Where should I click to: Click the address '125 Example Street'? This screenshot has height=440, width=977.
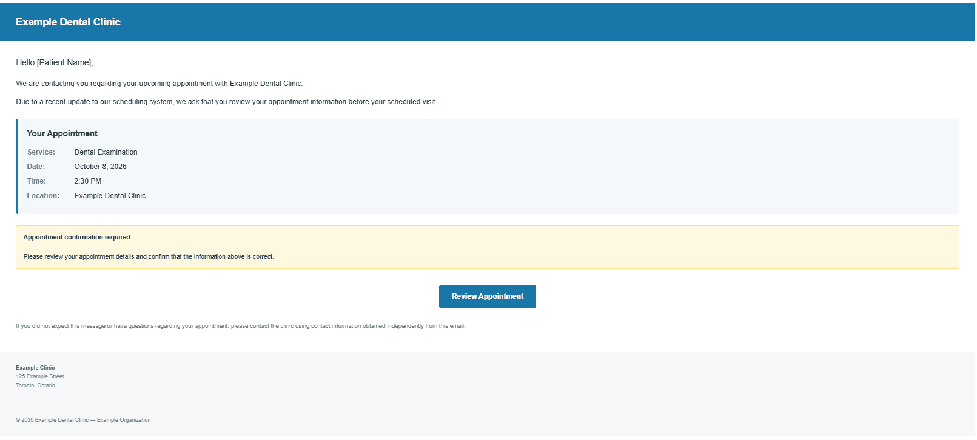tap(39, 376)
